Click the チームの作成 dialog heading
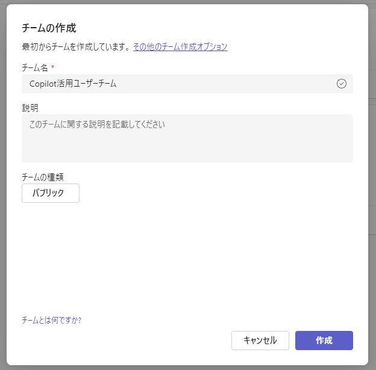Screen dimensions: 376x370 [x=49, y=28]
